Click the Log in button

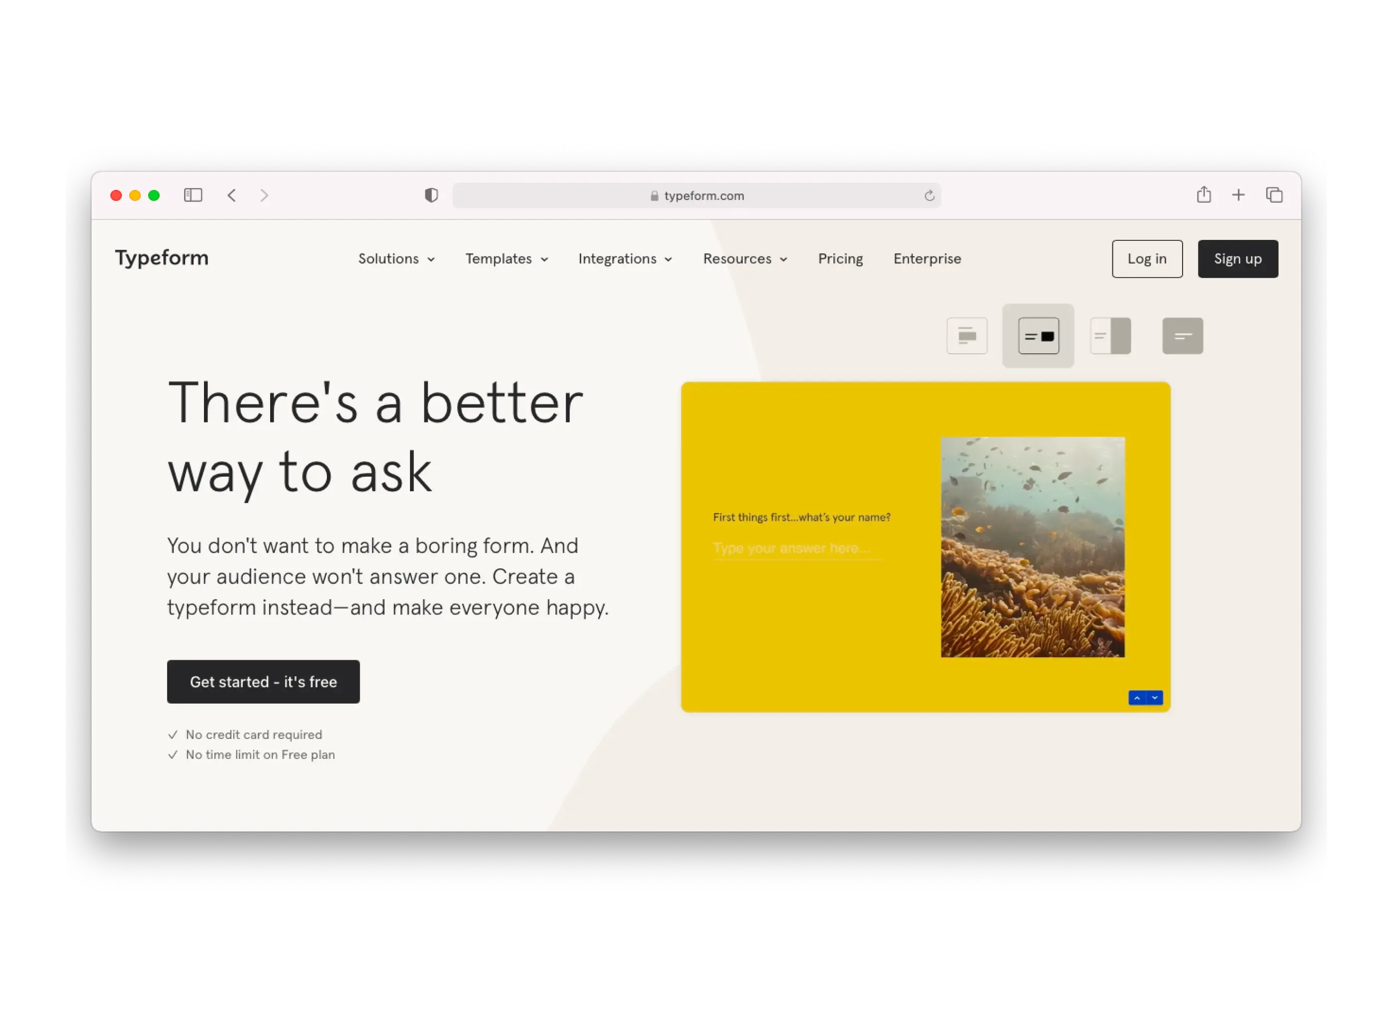click(x=1147, y=259)
